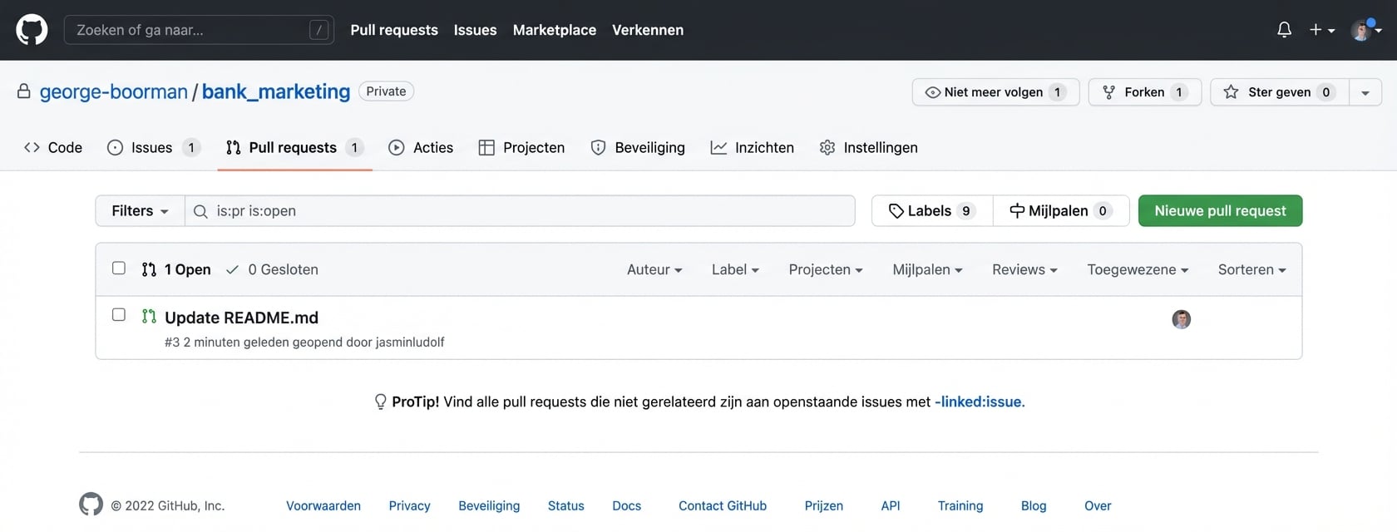The width and height of the screenshot is (1397, 532).
Task: Open Marketplace in top navigation
Action: pos(555,30)
